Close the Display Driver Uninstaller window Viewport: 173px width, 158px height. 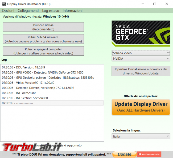pyautogui.click(x=167, y=4)
